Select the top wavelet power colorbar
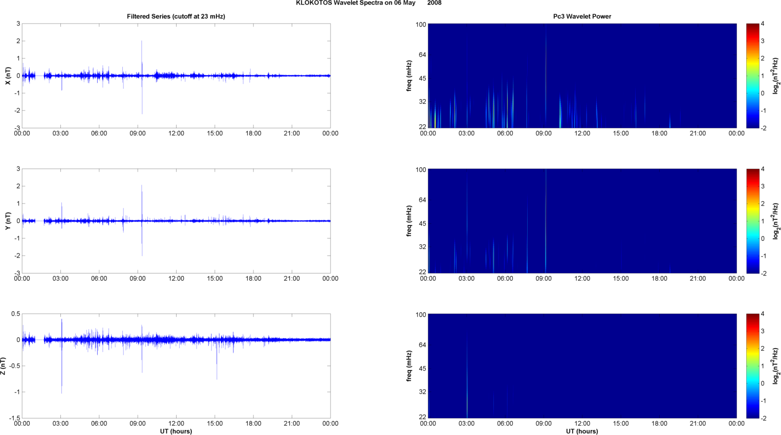The height and width of the screenshot is (435, 781). (752, 76)
